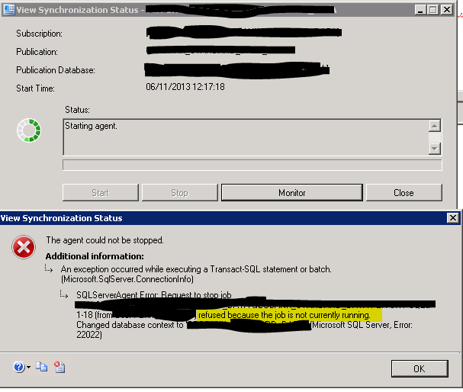Maximize the View Synchronization Status window
This screenshot has height=392, width=463.
click(433, 10)
